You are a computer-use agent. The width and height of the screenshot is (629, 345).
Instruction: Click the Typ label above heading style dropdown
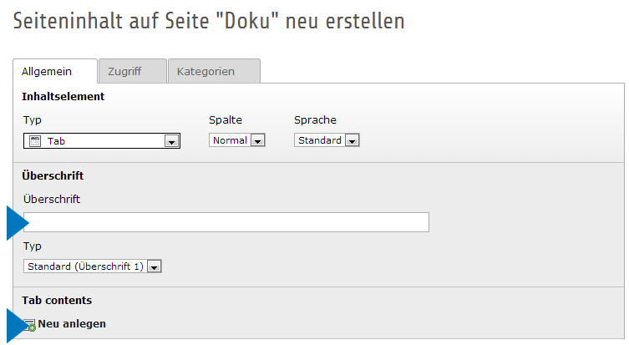point(32,247)
